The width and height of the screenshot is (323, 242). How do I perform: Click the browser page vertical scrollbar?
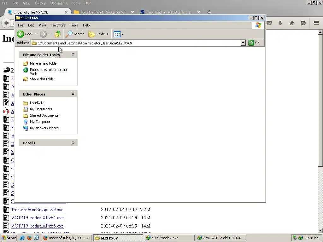tap(320, 101)
